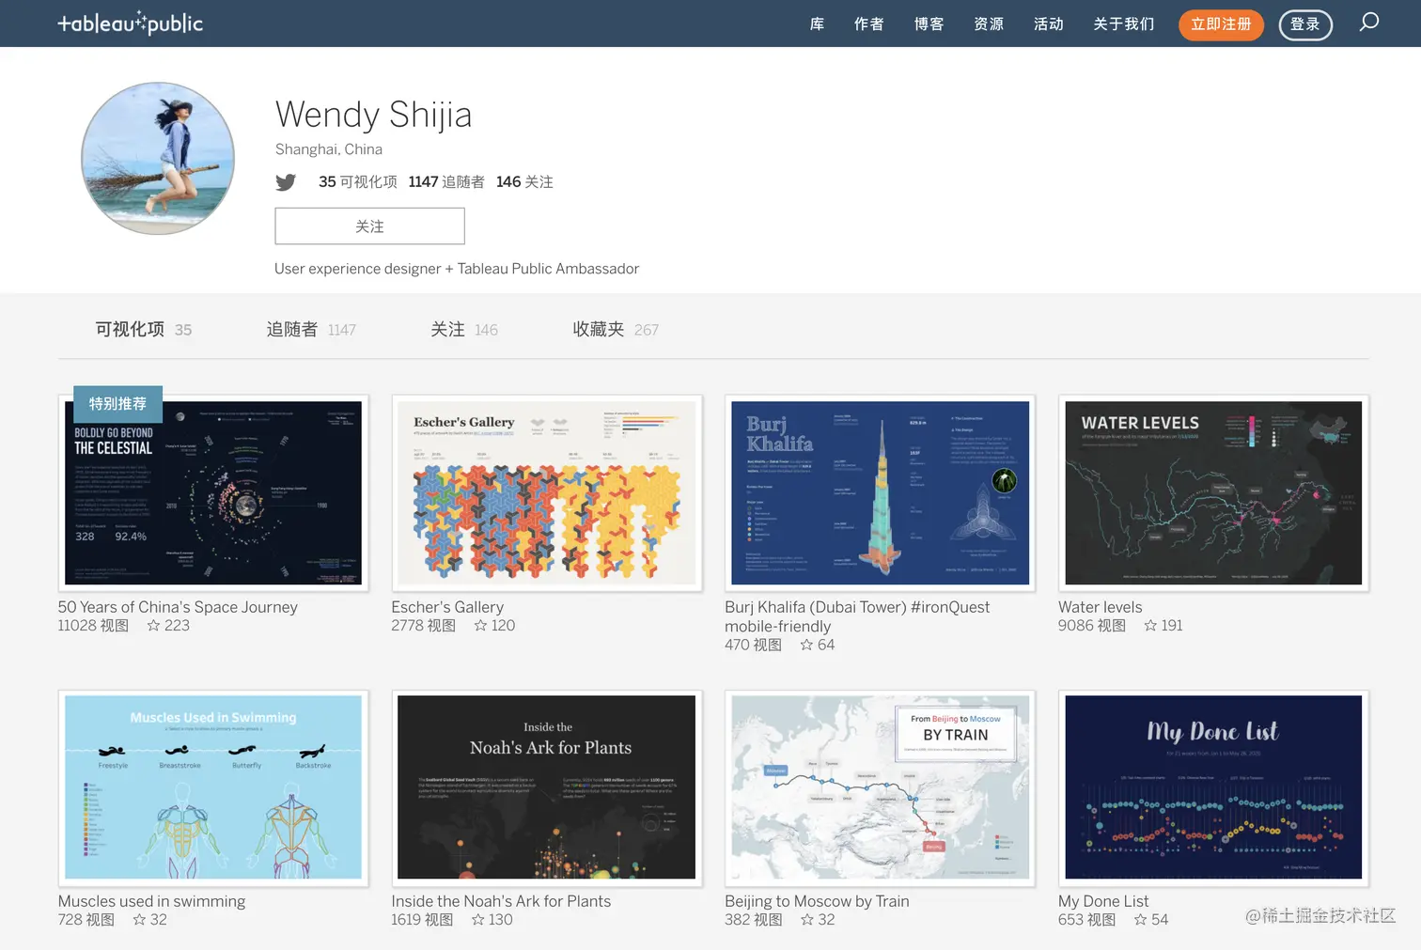Click the Beijing to Moscow by Train title
This screenshot has height=950, width=1421.
817,901
